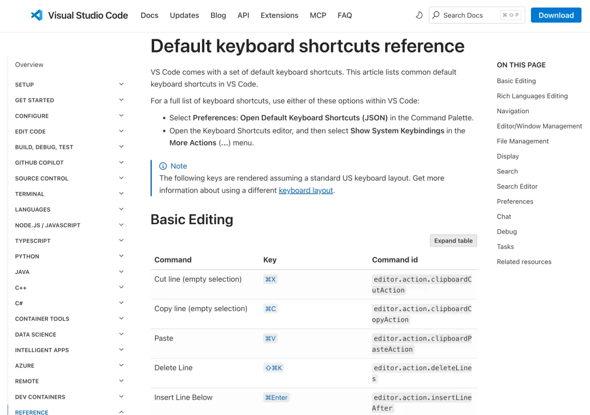Jump to File Management section
This screenshot has width=590, height=415.
pyautogui.click(x=522, y=141)
